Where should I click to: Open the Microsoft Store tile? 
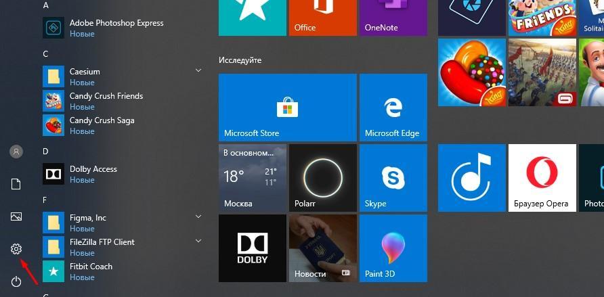(x=287, y=108)
